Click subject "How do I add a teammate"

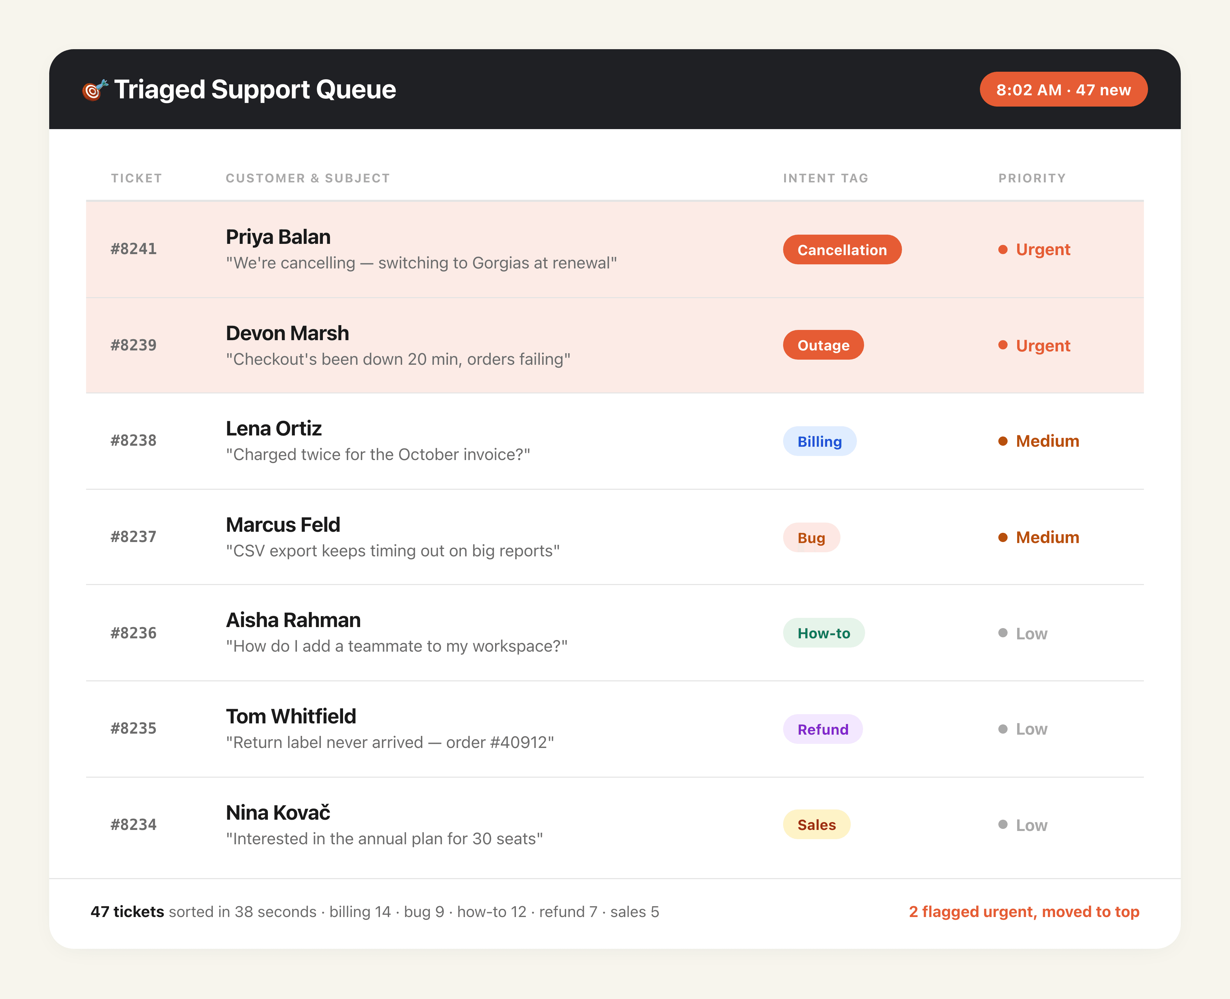pyautogui.click(x=397, y=646)
